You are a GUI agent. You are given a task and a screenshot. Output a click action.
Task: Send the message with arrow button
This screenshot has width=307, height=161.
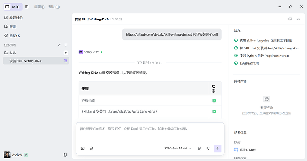[x=217, y=148]
